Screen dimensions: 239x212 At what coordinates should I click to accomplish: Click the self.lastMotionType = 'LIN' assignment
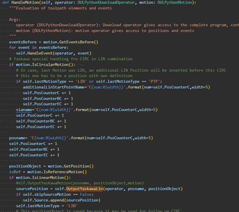click(x=47, y=206)
